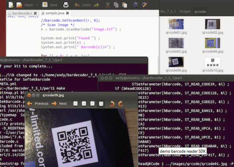Click the Save icon in gedit toolbar
The image size is (234, 167).
click(45, 5)
